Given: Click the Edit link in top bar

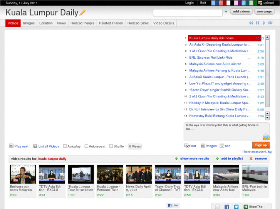Looking at the screenshot, I should pyautogui.click(x=203, y=3).
